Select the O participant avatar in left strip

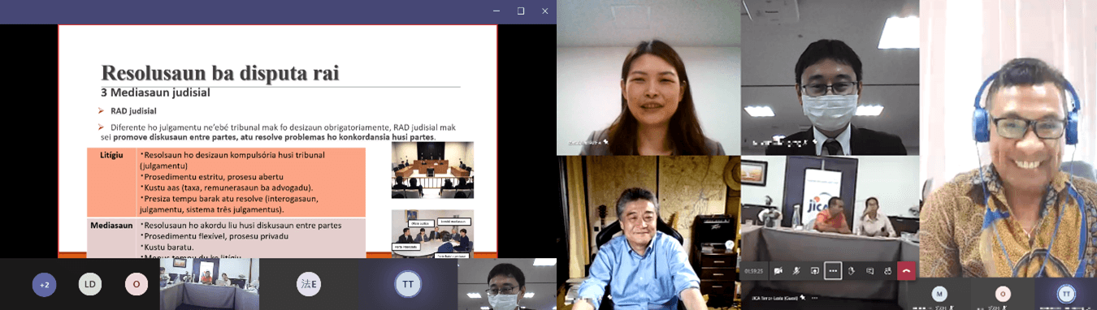pyautogui.click(x=137, y=284)
